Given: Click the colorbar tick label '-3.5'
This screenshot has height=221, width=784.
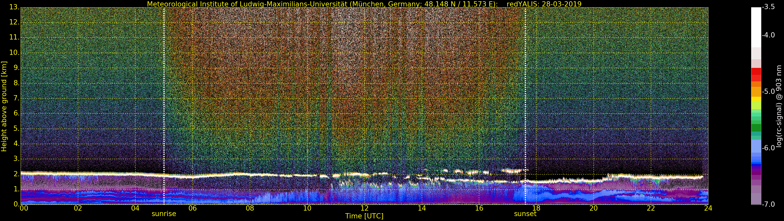Looking at the screenshot, I should 768,7.
